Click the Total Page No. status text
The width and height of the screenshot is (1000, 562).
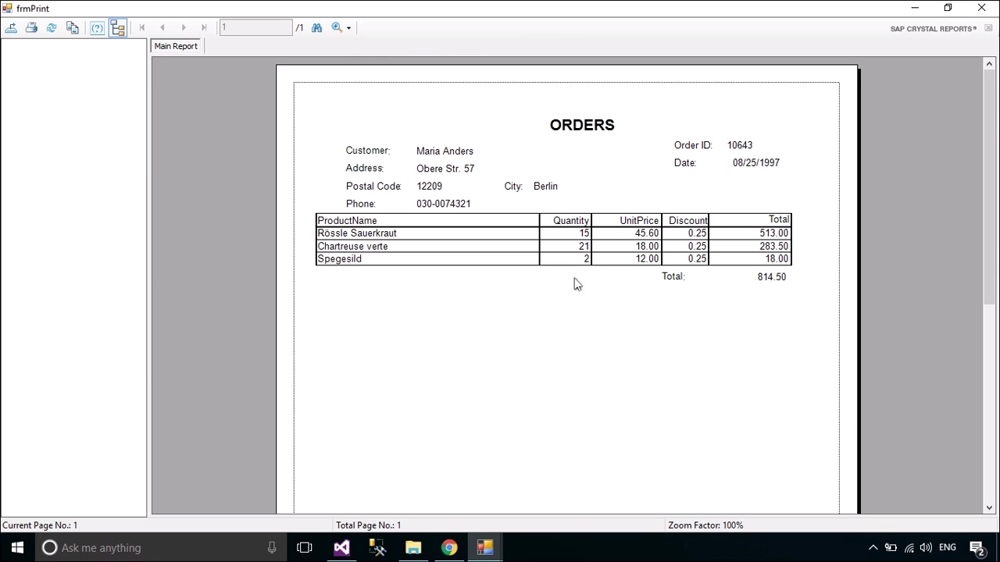pos(368,525)
